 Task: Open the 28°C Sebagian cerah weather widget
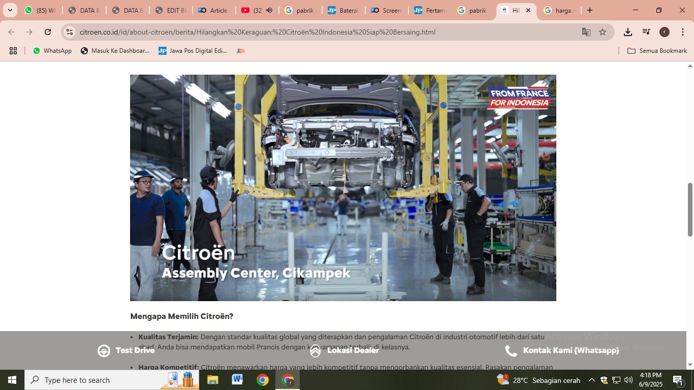[x=539, y=380]
